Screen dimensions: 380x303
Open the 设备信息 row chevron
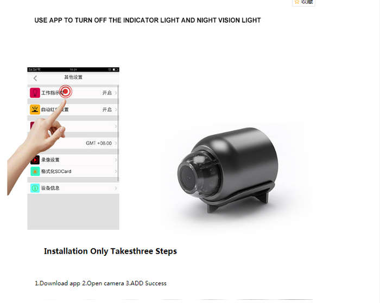click(x=116, y=188)
